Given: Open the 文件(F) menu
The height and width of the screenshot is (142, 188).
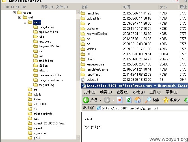Looking at the screenshot, I should pyautogui.click(x=89, y=92).
